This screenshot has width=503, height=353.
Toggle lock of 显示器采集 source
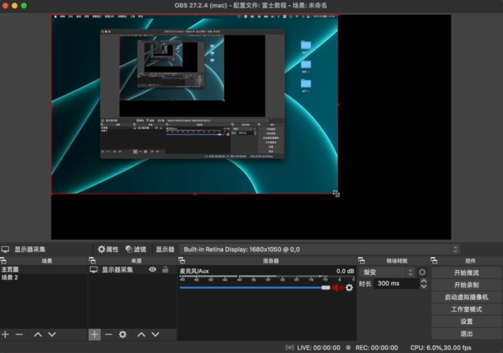(x=165, y=269)
